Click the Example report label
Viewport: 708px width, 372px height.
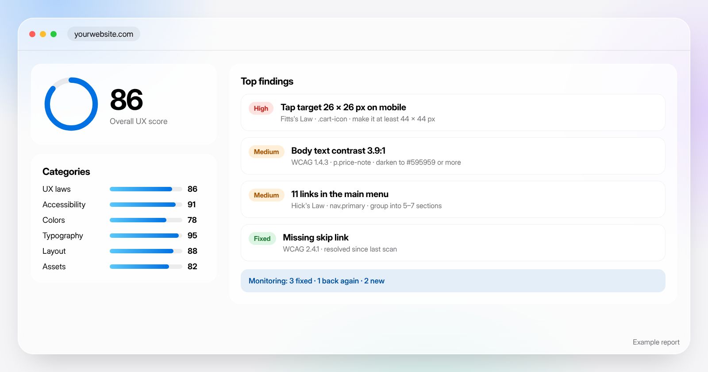[656, 342]
